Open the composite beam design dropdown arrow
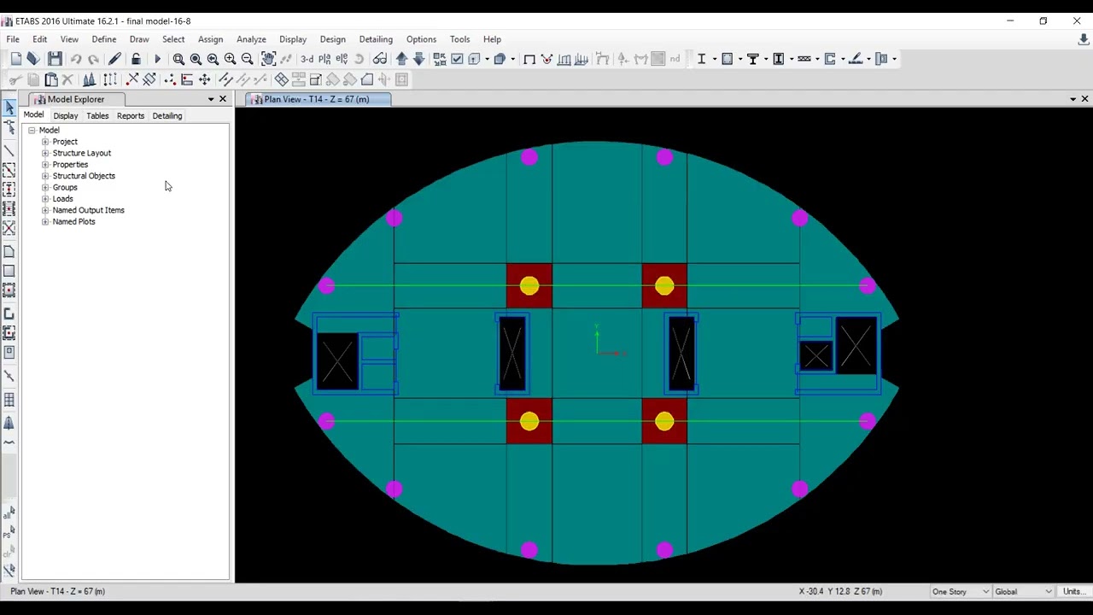Image resolution: width=1093 pixels, height=615 pixels. pos(766,59)
